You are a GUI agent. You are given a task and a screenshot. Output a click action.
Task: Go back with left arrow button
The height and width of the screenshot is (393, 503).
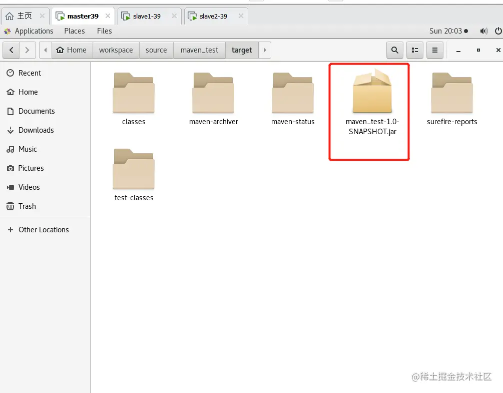pyautogui.click(x=11, y=50)
